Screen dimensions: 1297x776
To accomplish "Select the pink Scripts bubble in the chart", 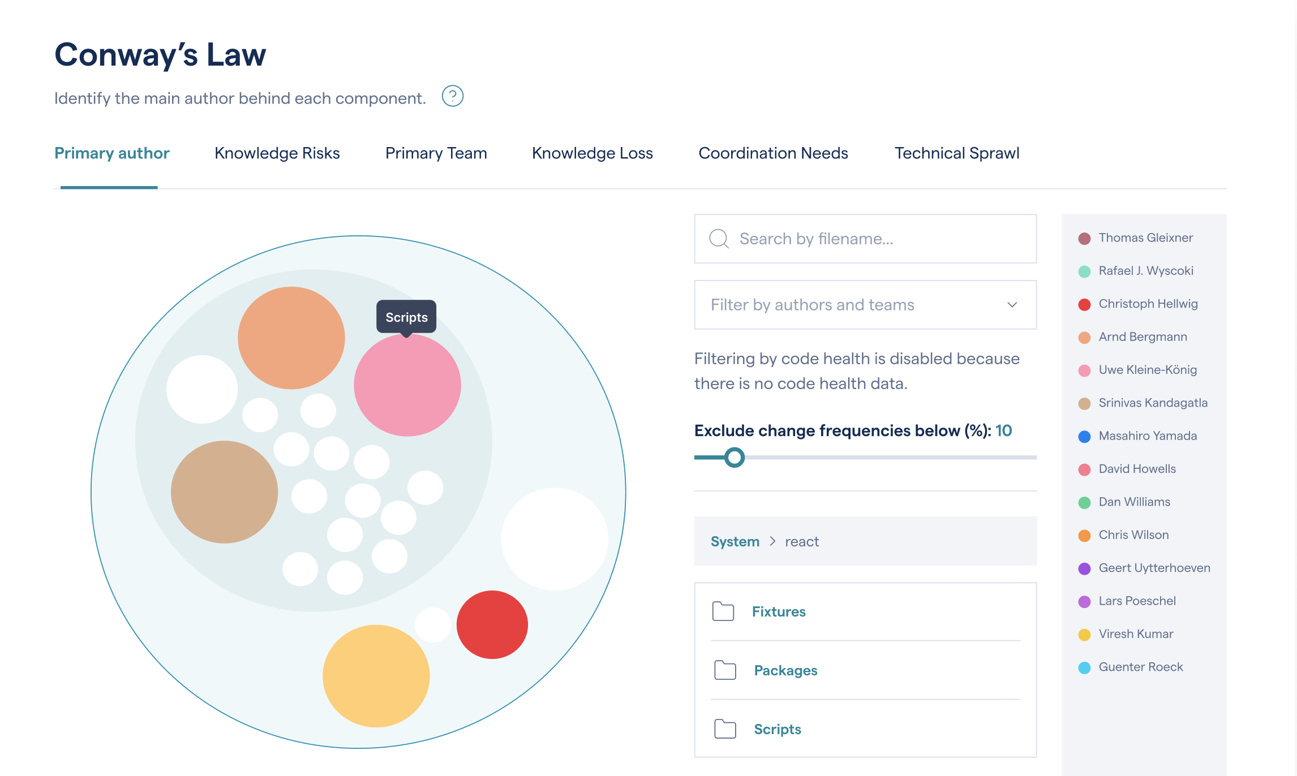I will point(407,385).
